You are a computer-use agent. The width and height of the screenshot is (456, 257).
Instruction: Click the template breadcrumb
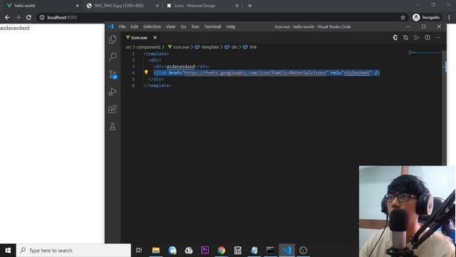coord(207,47)
